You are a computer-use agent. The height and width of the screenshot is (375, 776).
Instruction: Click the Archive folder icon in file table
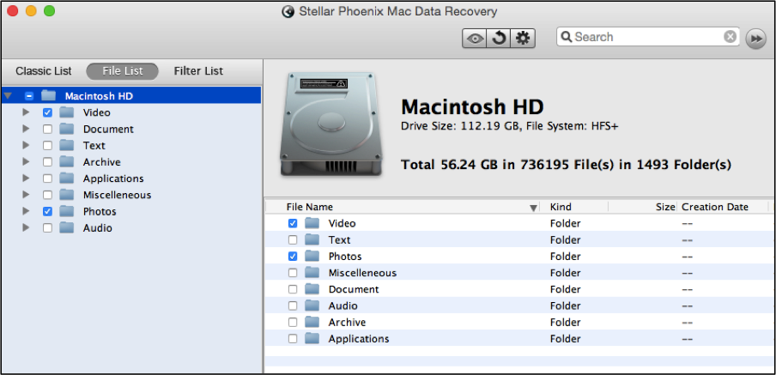click(312, 322)
